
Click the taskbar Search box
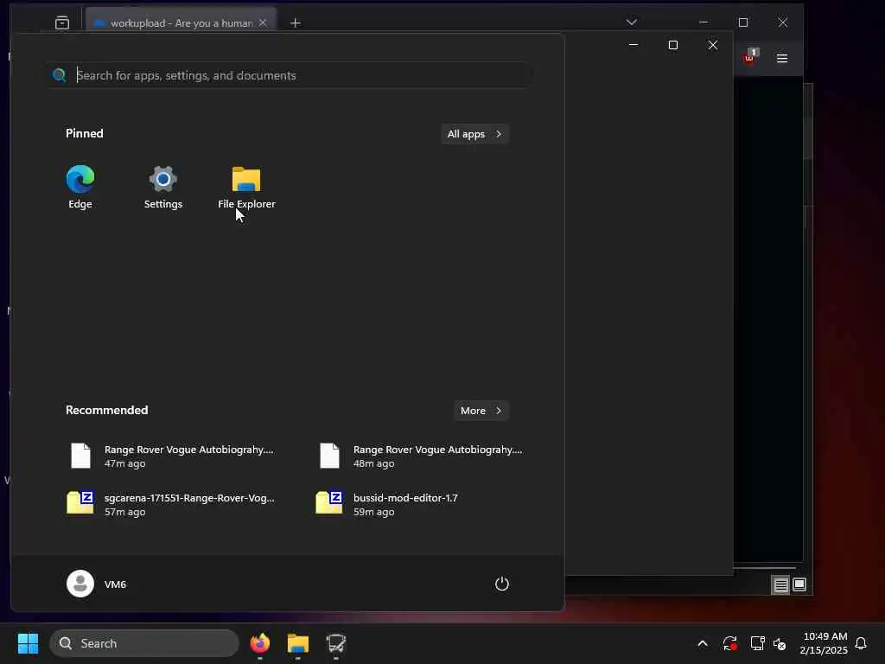[x=144, y=643]
